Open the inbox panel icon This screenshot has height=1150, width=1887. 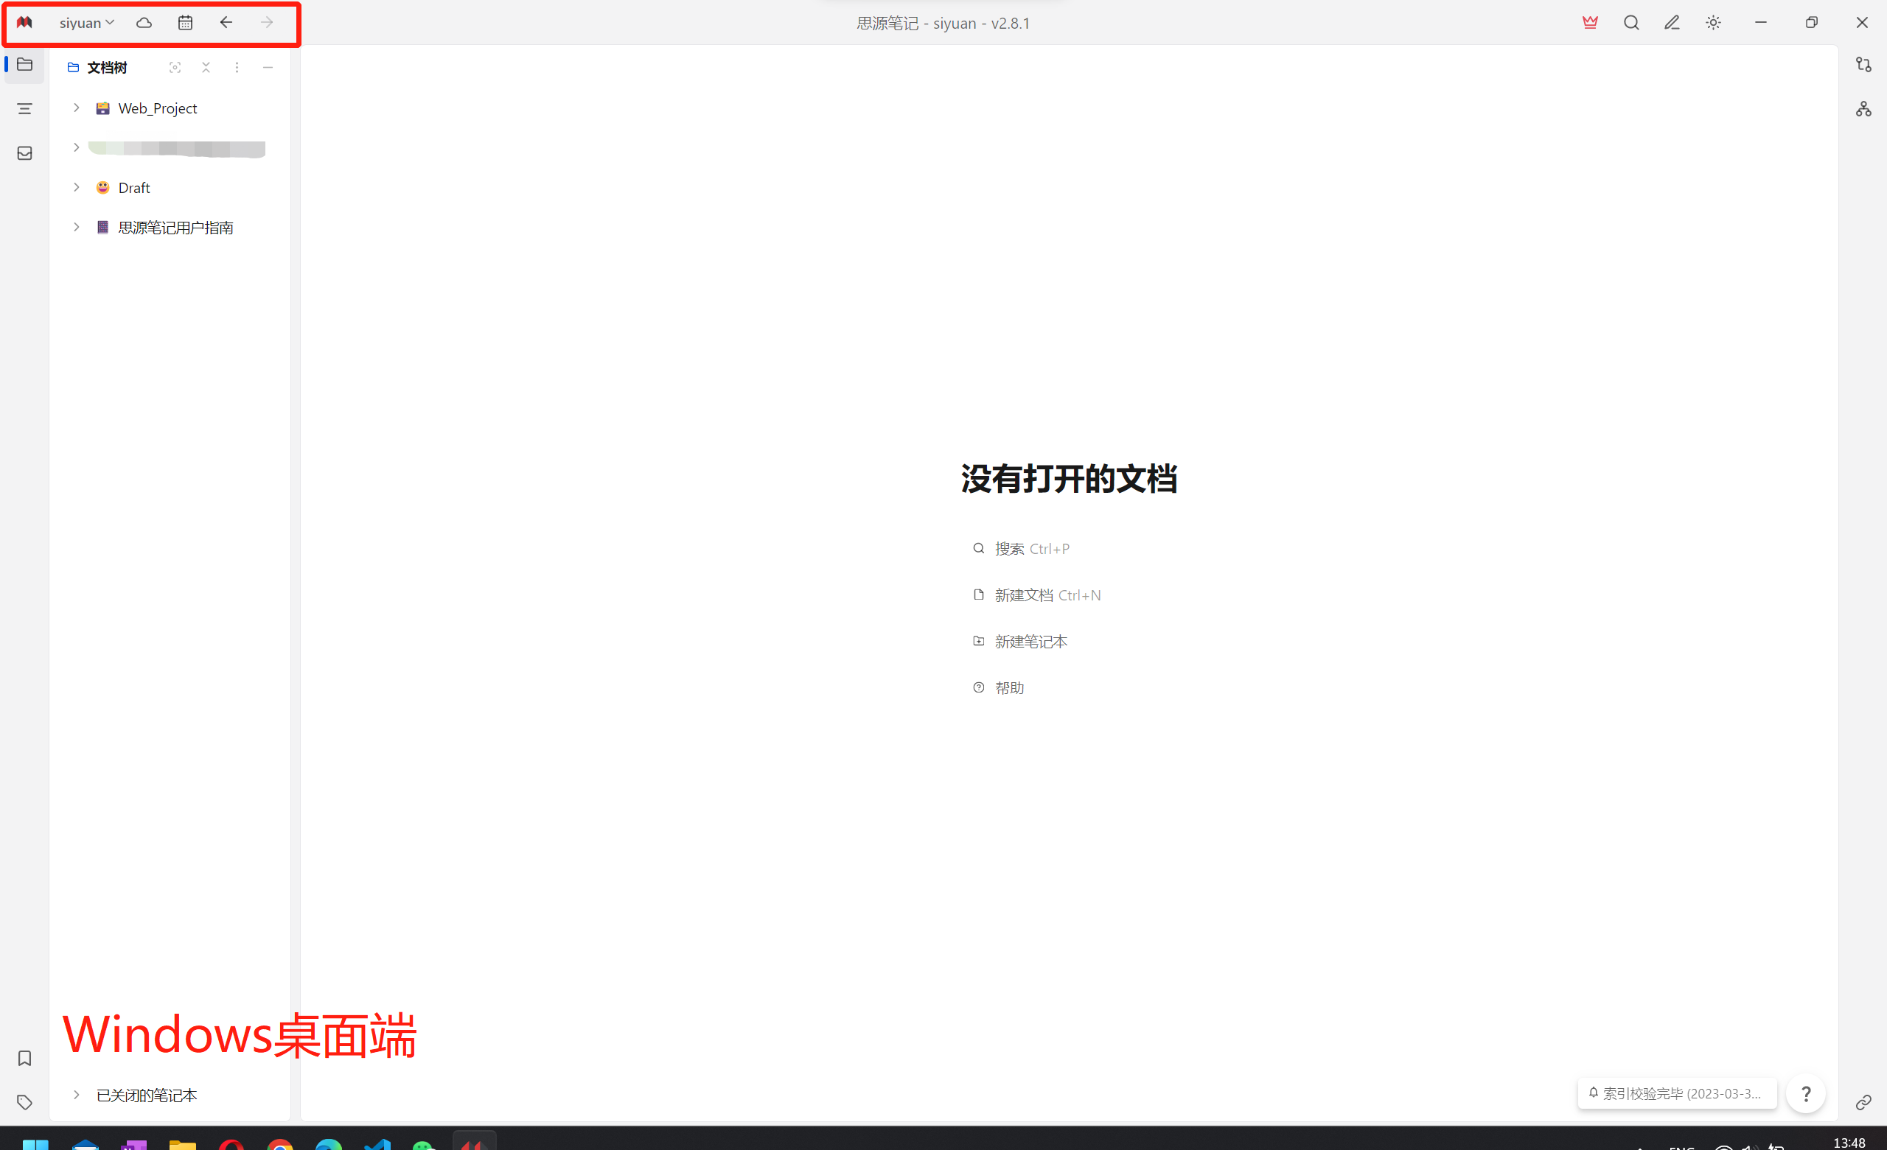(24, 153)
